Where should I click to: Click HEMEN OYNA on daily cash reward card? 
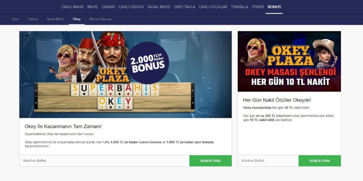coord(319,161)
